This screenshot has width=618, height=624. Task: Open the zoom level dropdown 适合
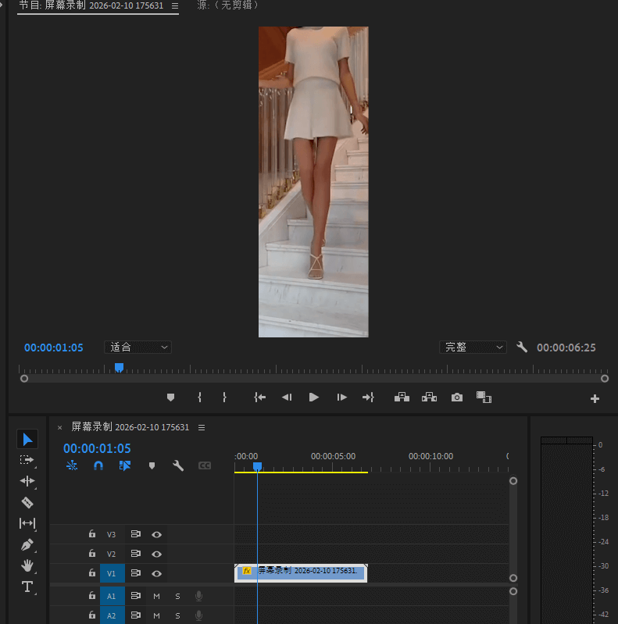pos(138,348)
